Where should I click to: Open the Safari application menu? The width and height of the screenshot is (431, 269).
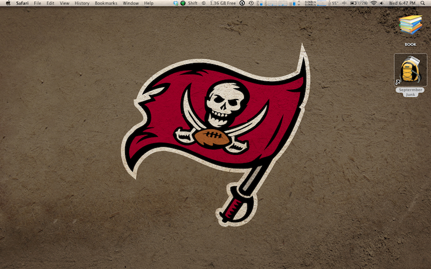pyautogui.click(x=22, y=3)
